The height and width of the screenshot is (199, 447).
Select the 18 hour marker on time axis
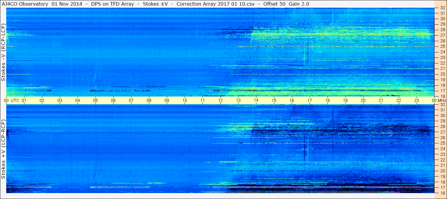tap(327, 100)
